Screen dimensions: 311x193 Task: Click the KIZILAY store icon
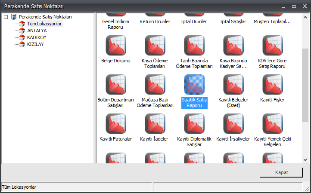point(22,44)
